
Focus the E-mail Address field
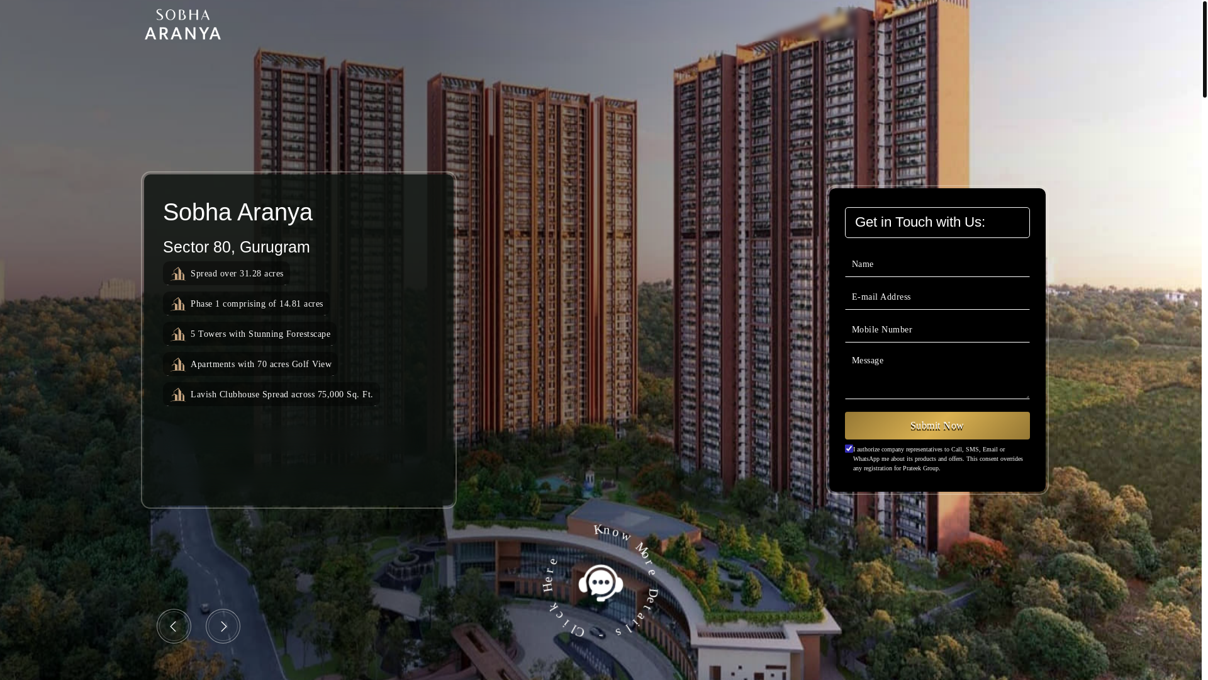pos(937,297)
